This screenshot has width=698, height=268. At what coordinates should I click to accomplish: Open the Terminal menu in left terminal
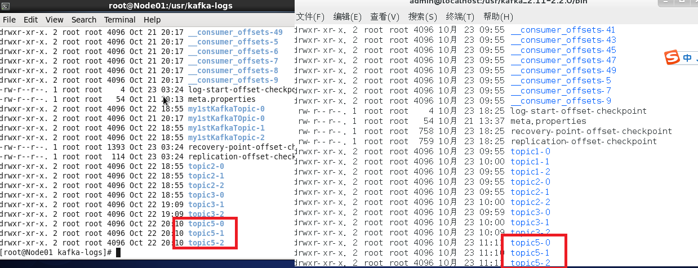tap(119, 20)
